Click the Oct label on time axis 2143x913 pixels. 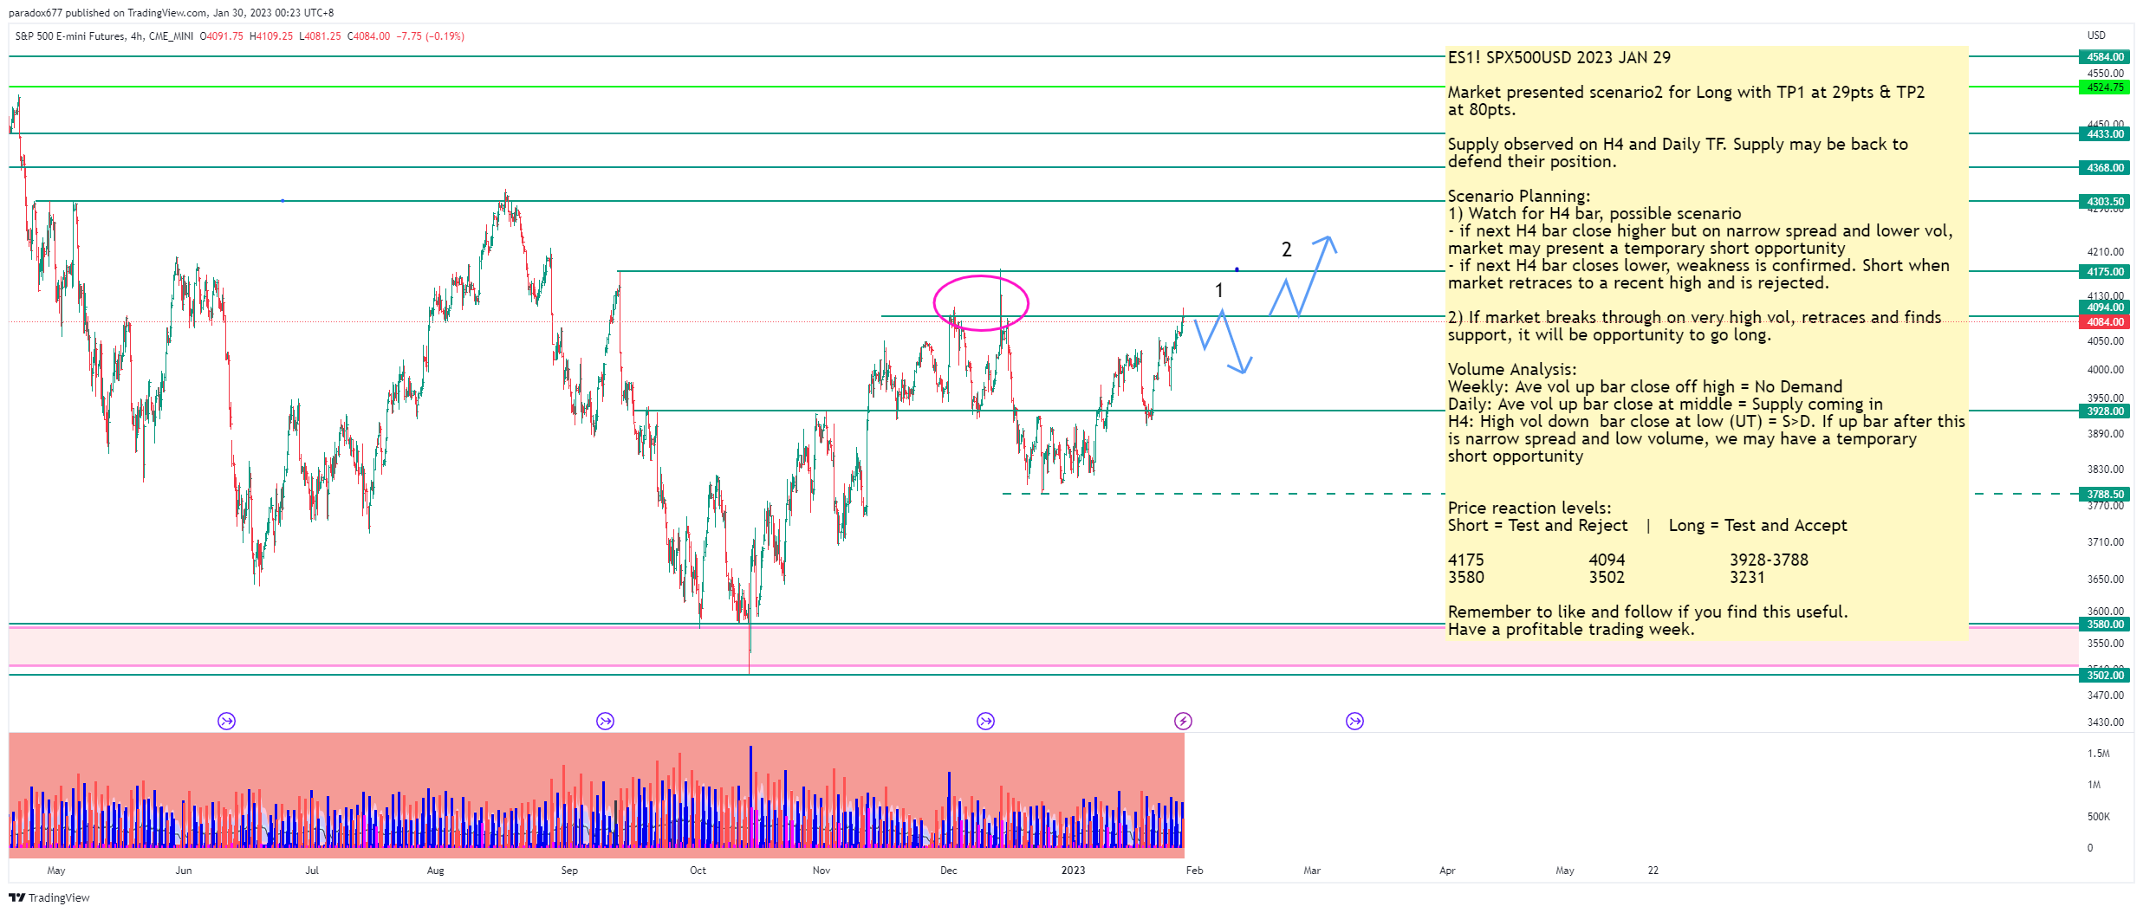coord(698,871)
